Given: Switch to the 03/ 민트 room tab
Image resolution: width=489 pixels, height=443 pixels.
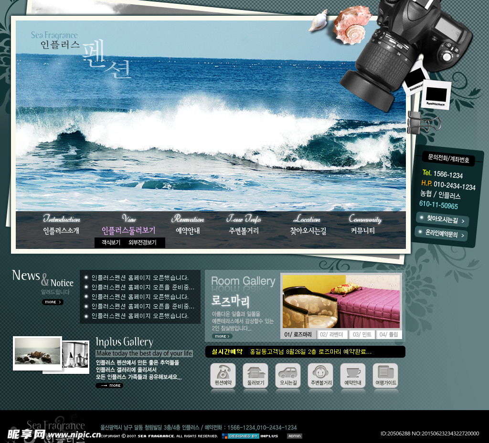Looking at the screenshot, I should coord(362,335).
